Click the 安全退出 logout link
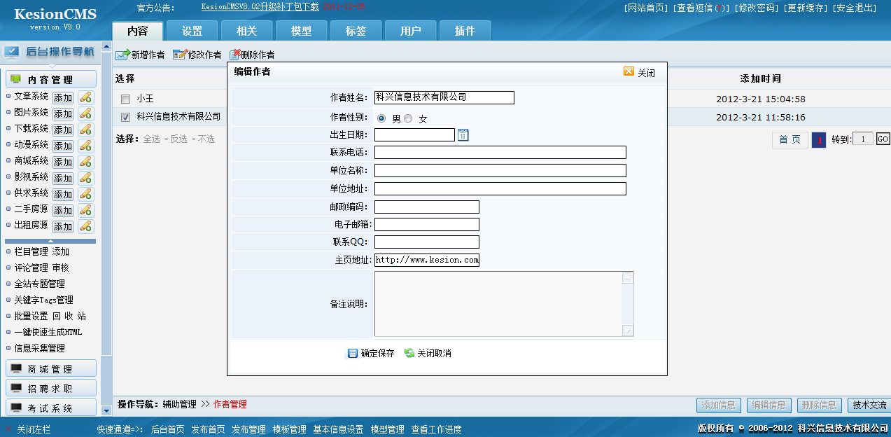This screenshot has height=437, width=891. (x=854, y=8)
